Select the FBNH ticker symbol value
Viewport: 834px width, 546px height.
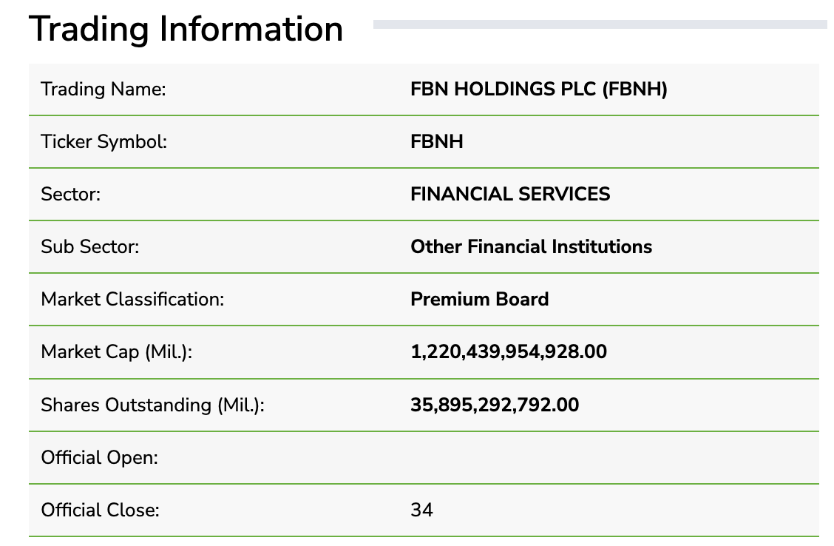437,141
